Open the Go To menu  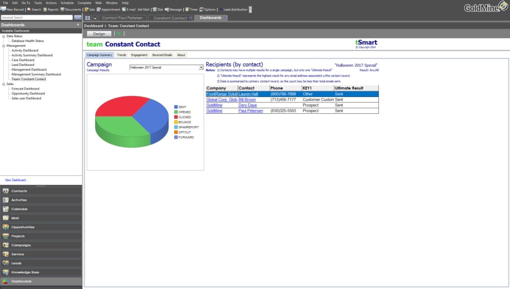click(x=26, y=3)
